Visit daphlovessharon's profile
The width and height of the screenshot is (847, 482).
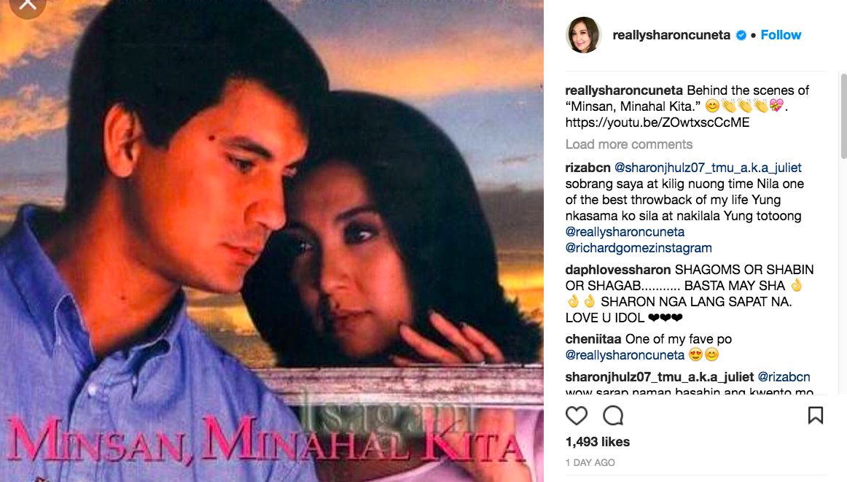point(618,270)
